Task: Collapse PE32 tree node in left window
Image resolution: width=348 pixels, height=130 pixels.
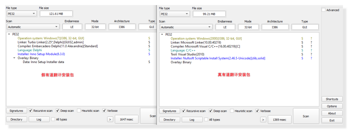Action: tap(9, 35)
